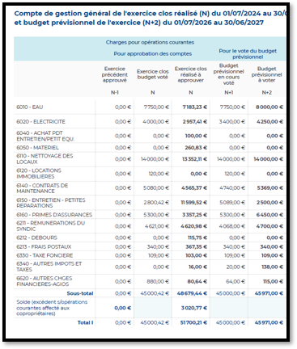Click the Total I voted budget '45 000,42 €'

click(155, 322)
